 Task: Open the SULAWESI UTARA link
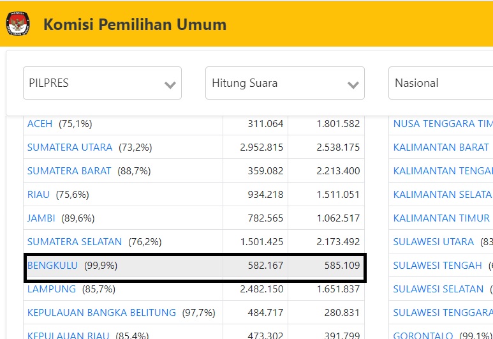[433, 242]
